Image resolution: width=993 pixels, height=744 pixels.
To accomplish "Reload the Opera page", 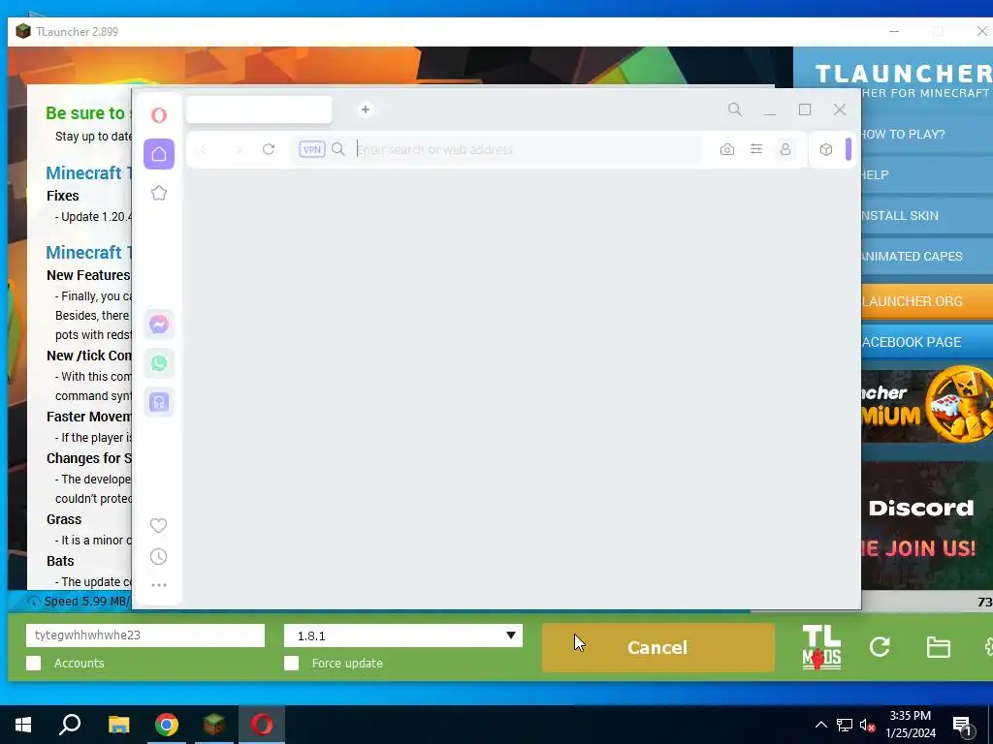I will tap(269, 149).
